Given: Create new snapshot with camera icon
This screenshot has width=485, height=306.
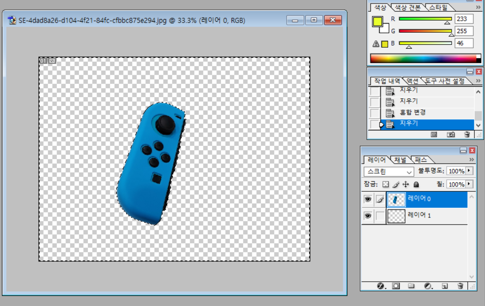Looking at the screenshot, I should [x=451, y=135].
